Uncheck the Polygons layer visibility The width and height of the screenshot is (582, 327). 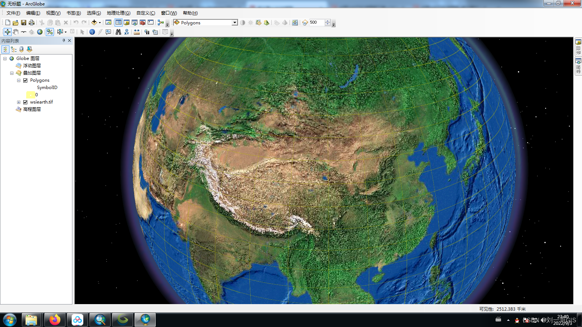tap(25, 80)
